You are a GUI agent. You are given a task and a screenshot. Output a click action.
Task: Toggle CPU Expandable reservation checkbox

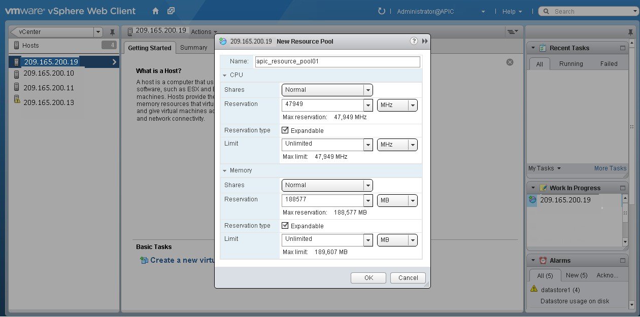tap(285, 130)
